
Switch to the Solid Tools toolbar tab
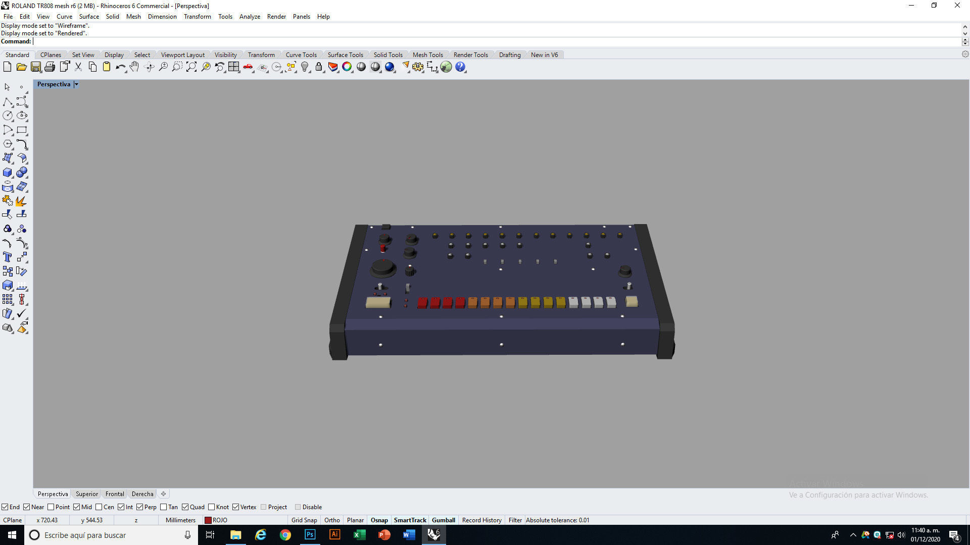(388, 55)
